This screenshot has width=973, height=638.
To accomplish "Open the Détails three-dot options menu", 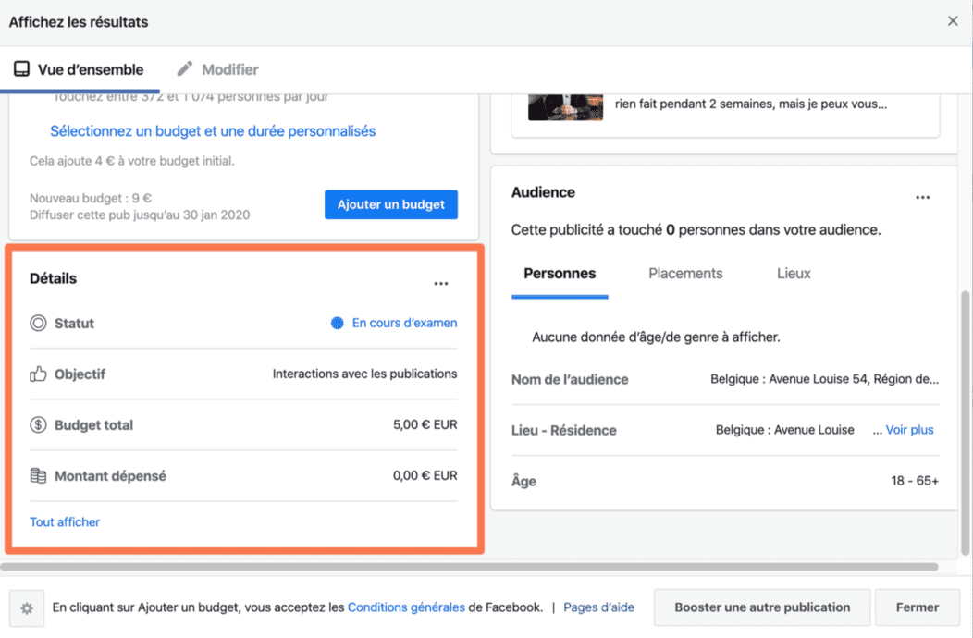I will tap(441, 284).
